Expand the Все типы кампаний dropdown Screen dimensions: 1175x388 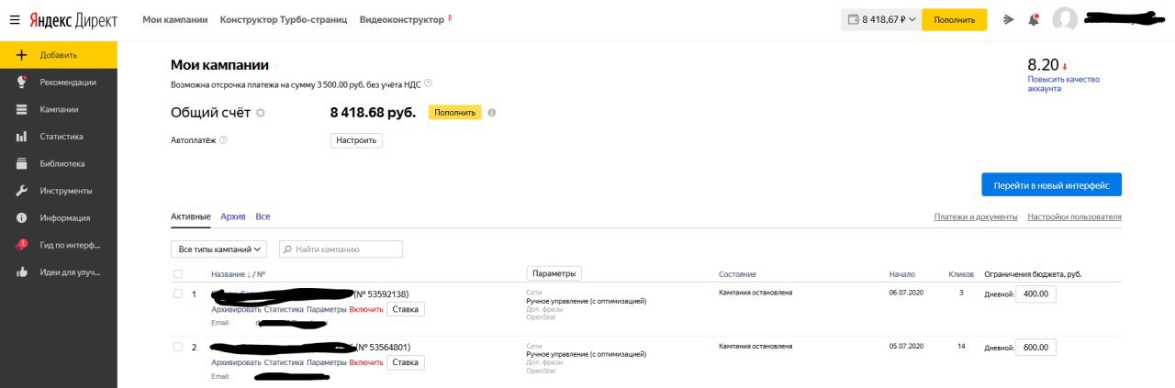(x=218, y=249)
